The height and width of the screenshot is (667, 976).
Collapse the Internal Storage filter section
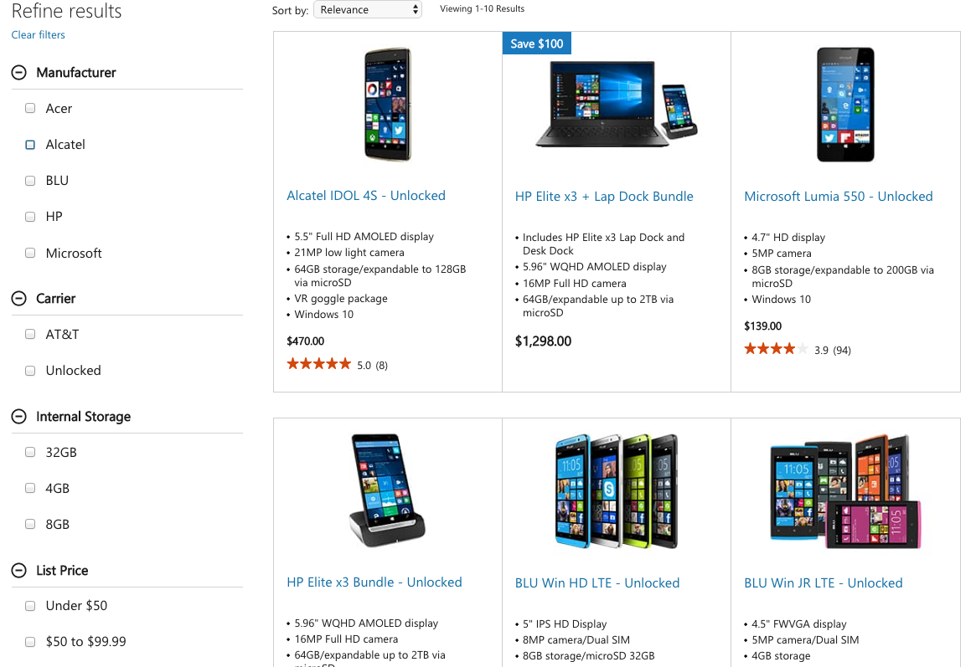coord(18,417)
